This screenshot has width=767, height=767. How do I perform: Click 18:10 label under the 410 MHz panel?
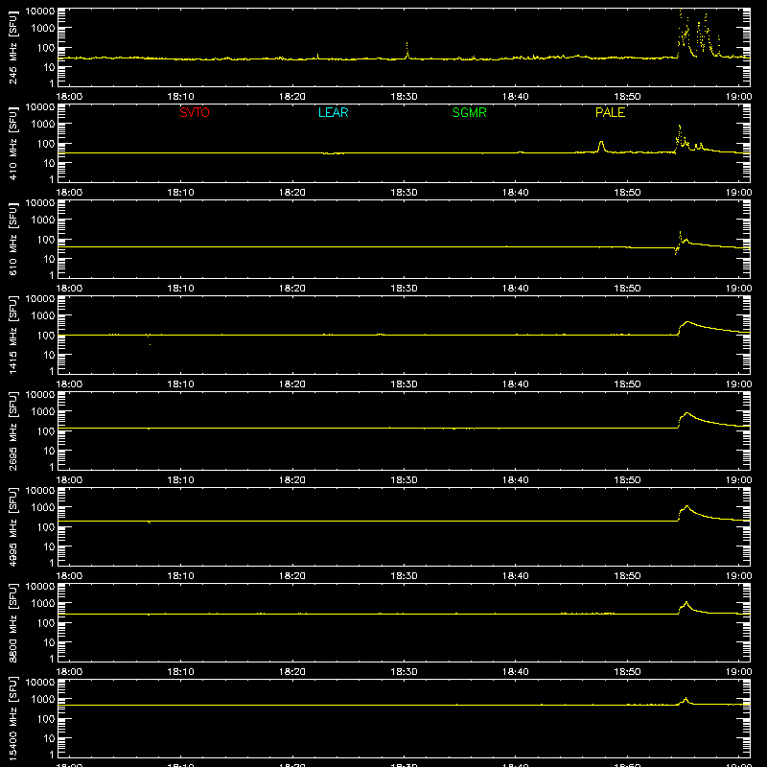pos(180,193)
